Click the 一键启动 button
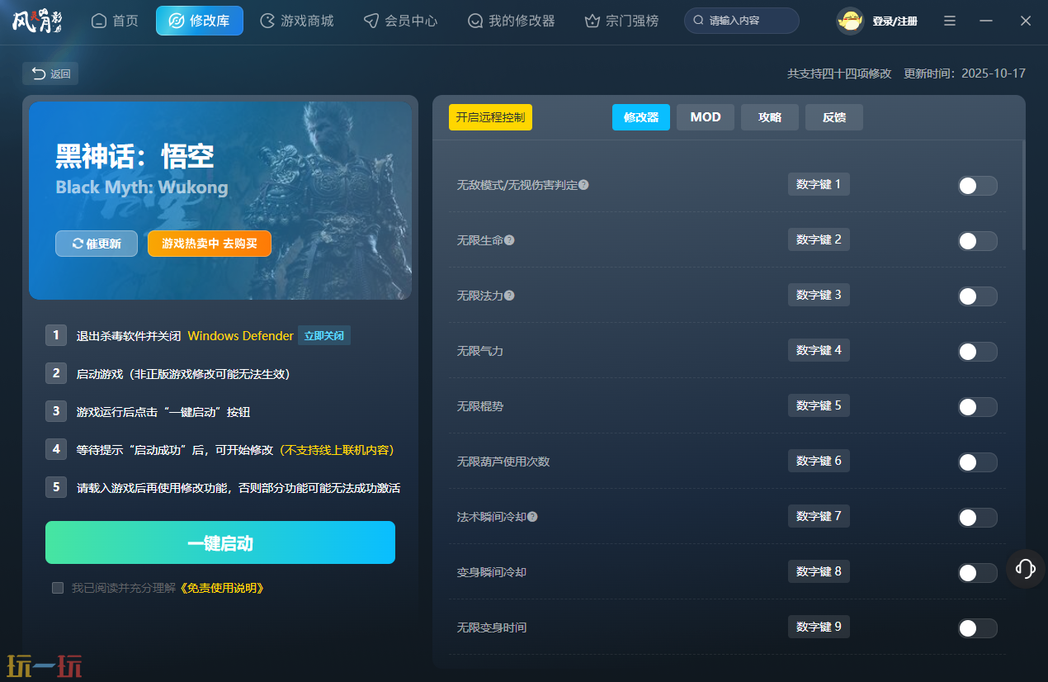The height and width of the screenshot is (682, 1048). [x=220, y=542]
